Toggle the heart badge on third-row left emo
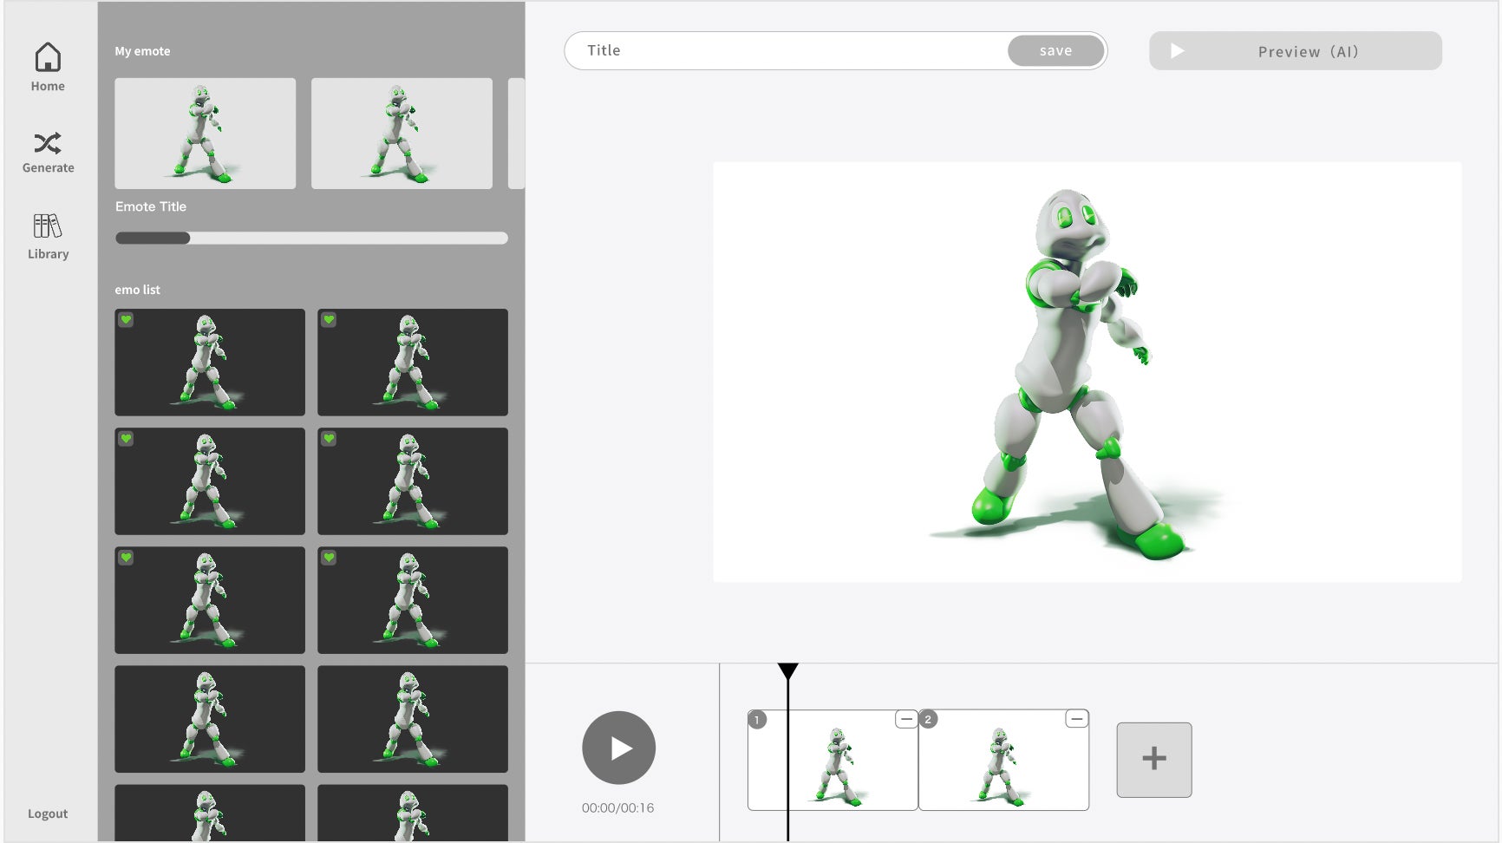This screenshot has width=1502, height=843. coord(127,558)
